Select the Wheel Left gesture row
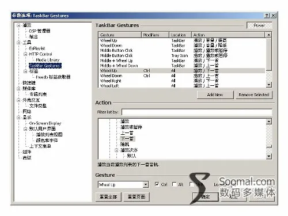 coord(182,86)
